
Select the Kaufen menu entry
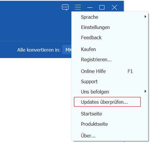pyautogui.click(x=110, y=49)
